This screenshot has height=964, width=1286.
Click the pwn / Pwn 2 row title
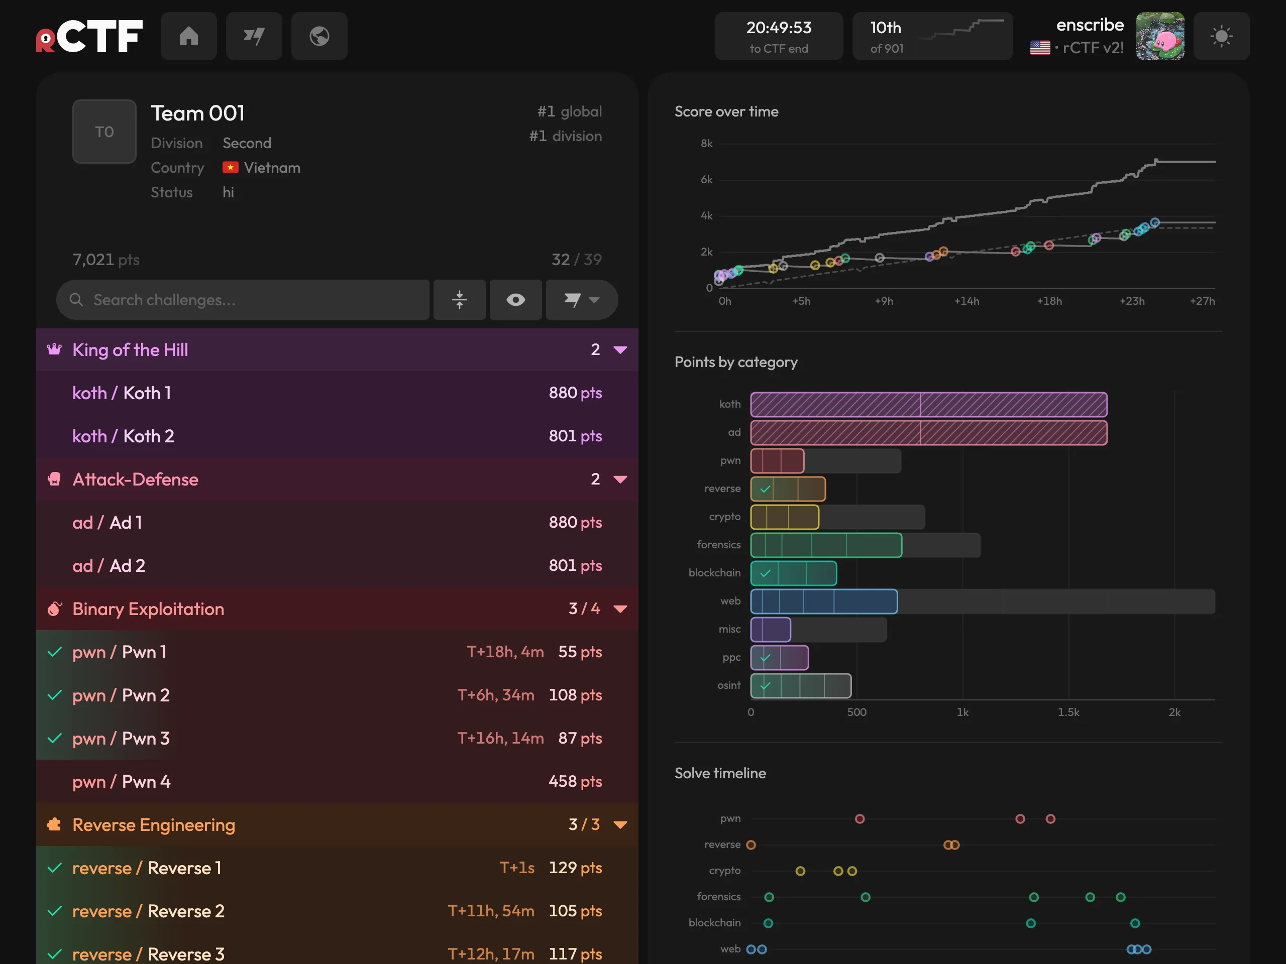(x=121, y=695)
